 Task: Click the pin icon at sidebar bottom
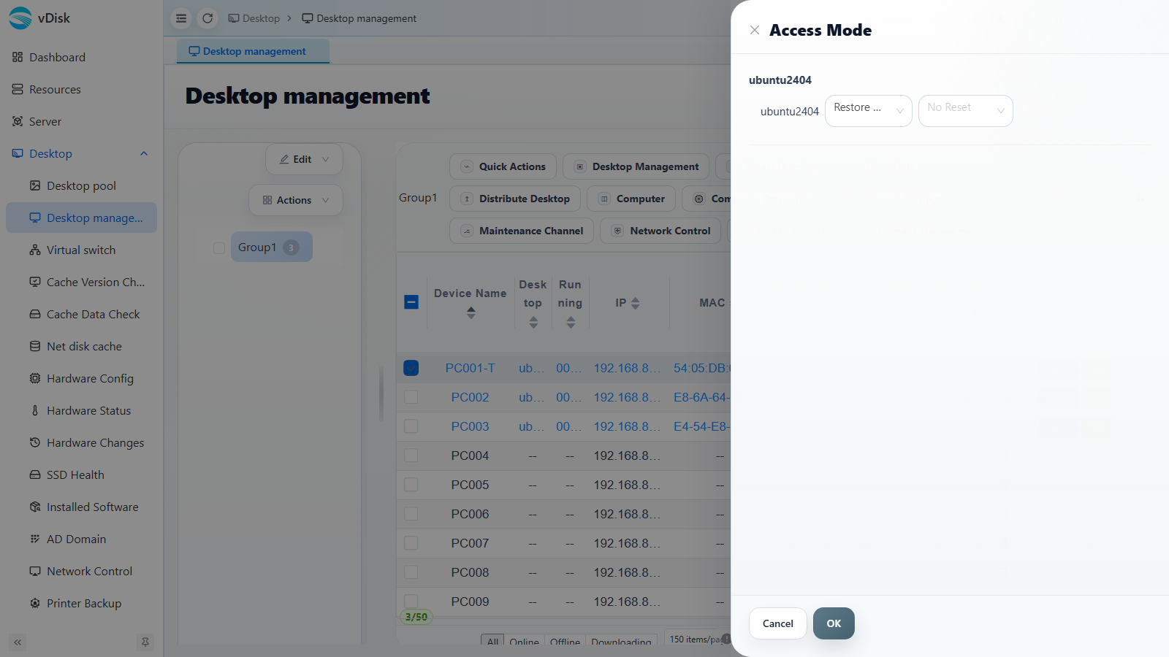pyautogui.click(x=145, y=642)
